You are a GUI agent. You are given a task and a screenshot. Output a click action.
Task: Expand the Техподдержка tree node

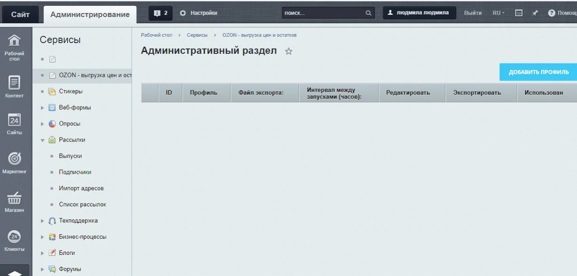tap(43, 221)
